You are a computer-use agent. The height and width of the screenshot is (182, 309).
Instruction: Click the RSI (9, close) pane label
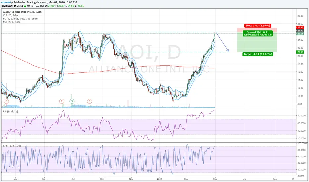[10, 112]
